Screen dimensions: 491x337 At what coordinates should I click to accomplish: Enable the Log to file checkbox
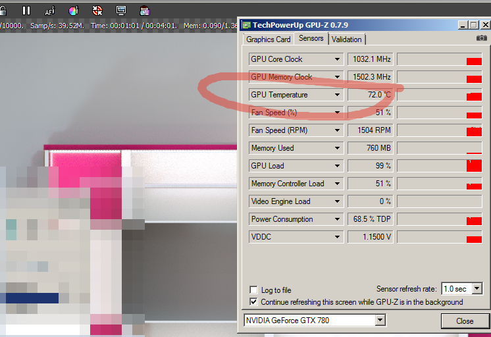click(x=253, y=290)
